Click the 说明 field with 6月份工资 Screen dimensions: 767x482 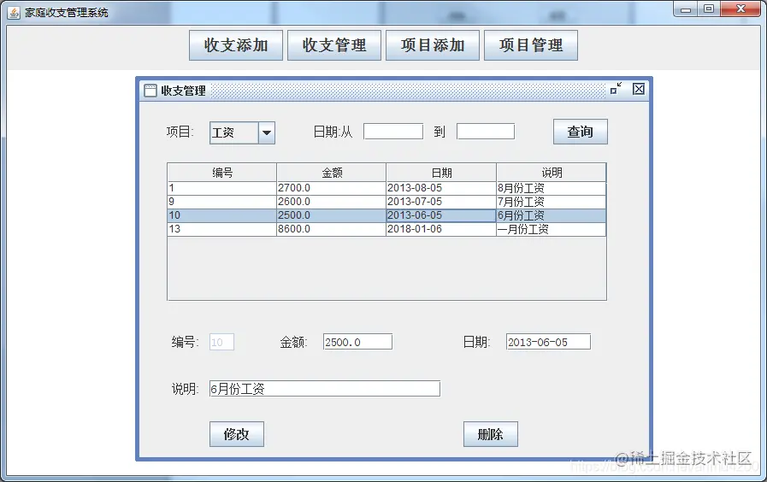click(325, 389)
